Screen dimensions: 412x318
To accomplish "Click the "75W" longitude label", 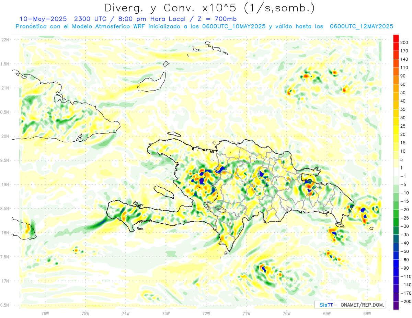I will point(85,313).
